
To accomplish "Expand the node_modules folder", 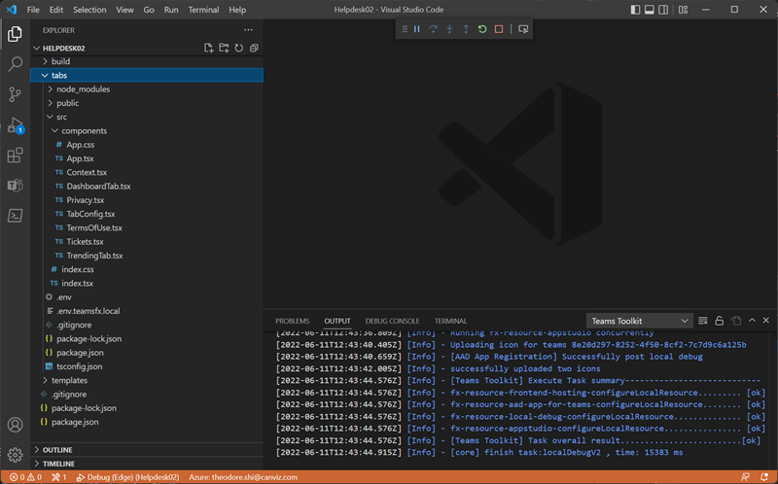I will pos(147,89).
